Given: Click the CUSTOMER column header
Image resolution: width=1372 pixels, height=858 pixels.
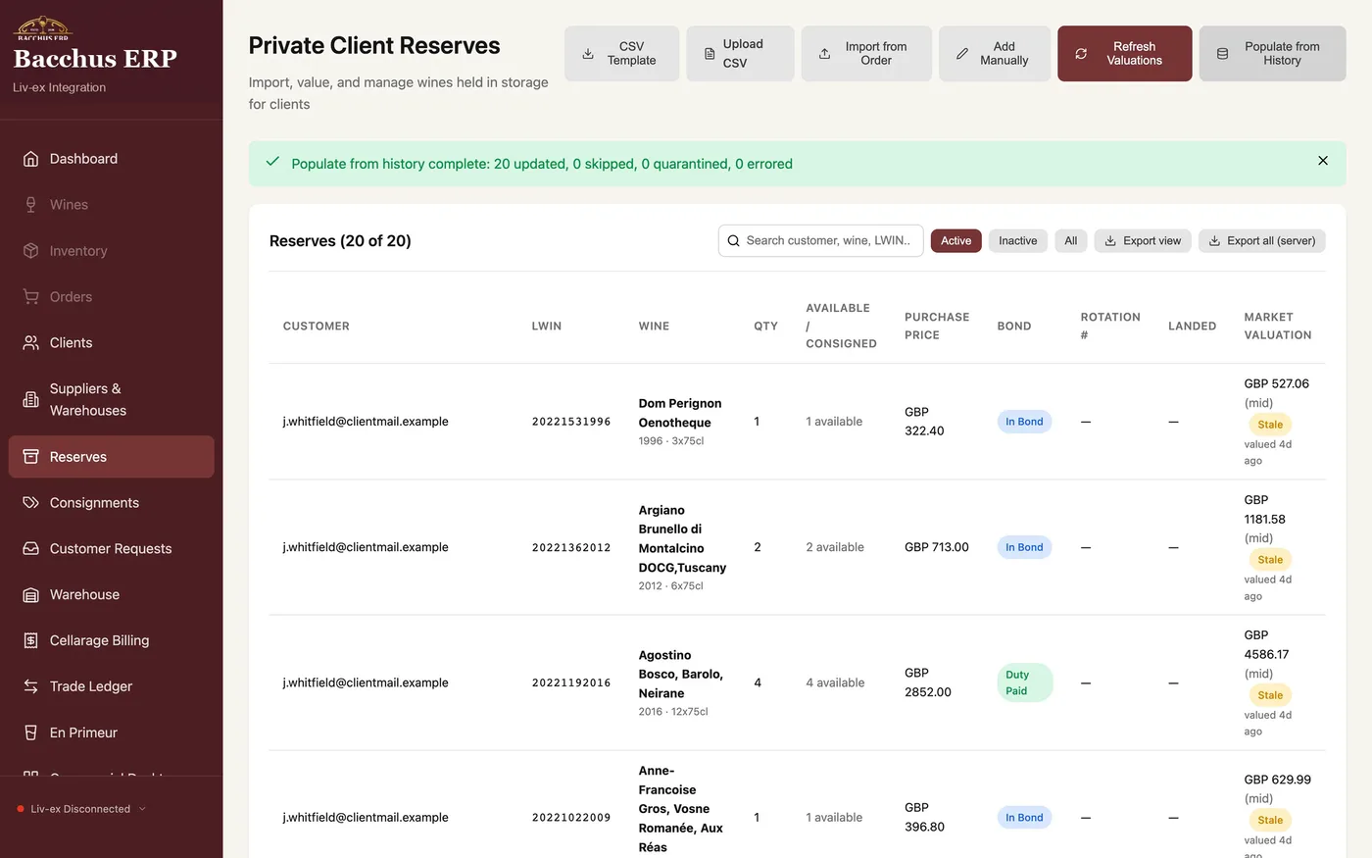Looking at the screenshot, I should [x=317, y=327].
